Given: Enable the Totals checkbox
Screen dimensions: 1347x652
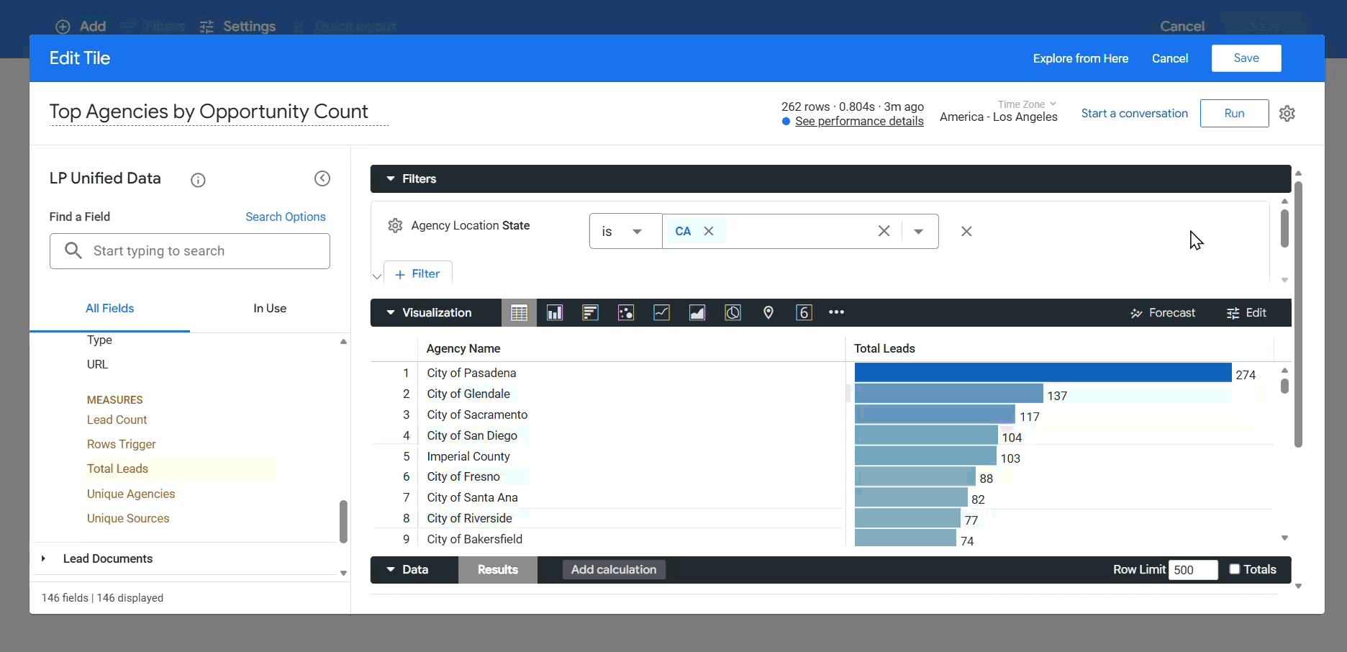Looking at the screenshot, I should 1235,569.
